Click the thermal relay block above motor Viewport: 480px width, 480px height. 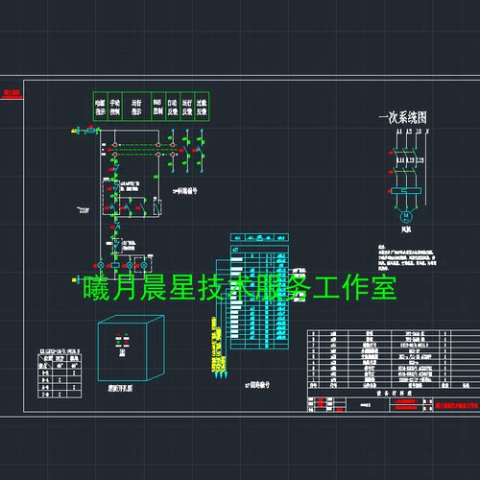point(406,191)
